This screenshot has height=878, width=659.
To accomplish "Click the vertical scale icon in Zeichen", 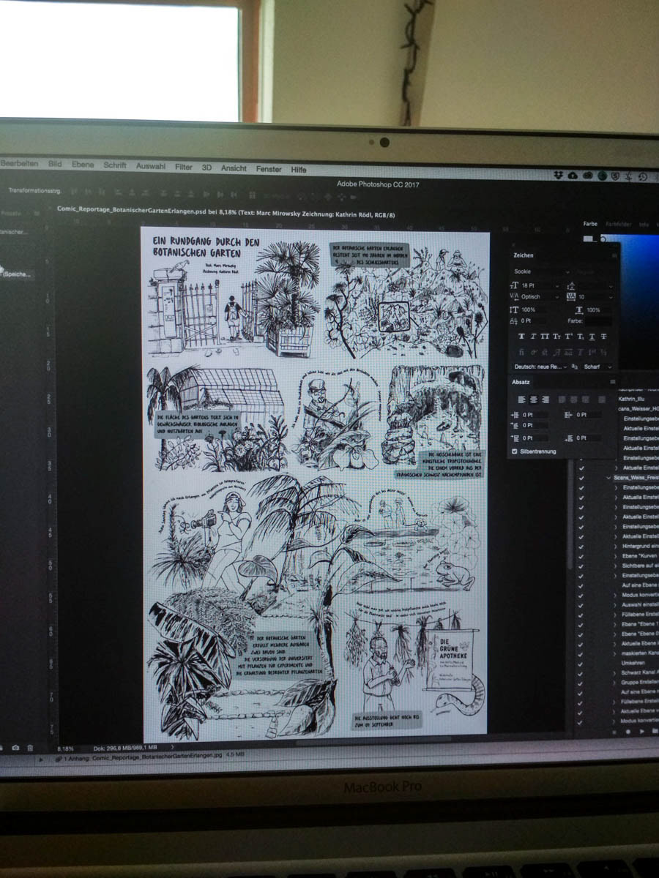I will pyautogui.click(x=514, y=309).
